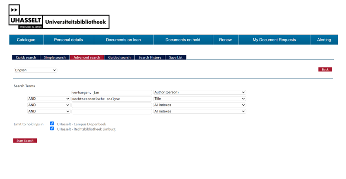Open the Search History tab

coord(150,58)
